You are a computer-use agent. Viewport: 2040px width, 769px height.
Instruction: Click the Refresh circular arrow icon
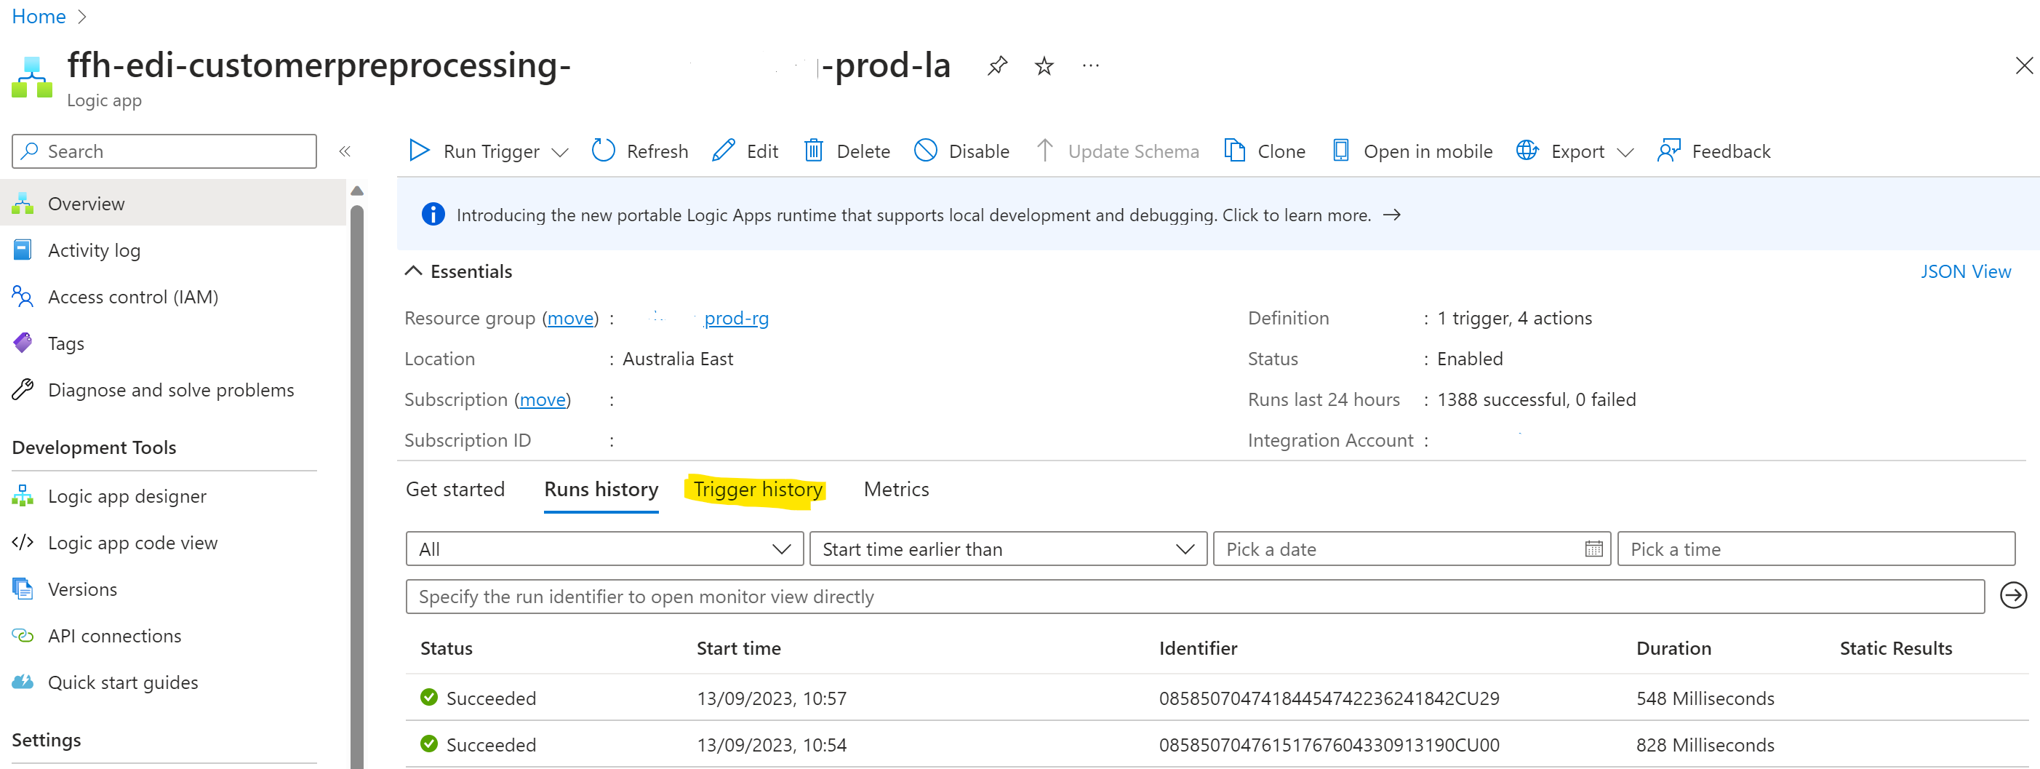[604, 151]
